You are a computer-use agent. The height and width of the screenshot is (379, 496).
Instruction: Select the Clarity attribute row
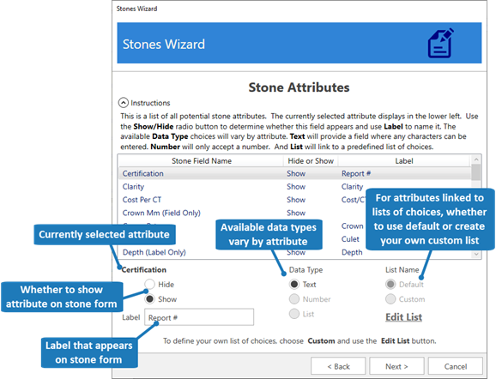(294, 186)
